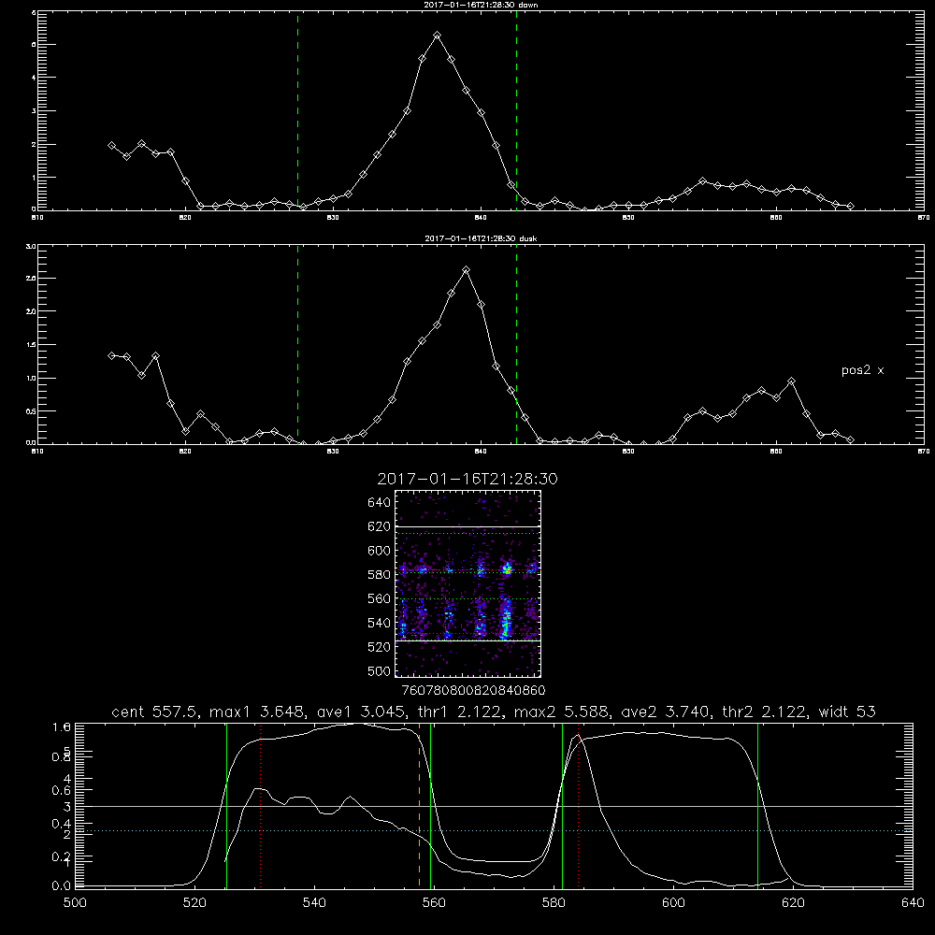This screenshot has height=935, width=935.
Task: Click the peak diamond of the dusk curve
Action: tap(467, 270)
